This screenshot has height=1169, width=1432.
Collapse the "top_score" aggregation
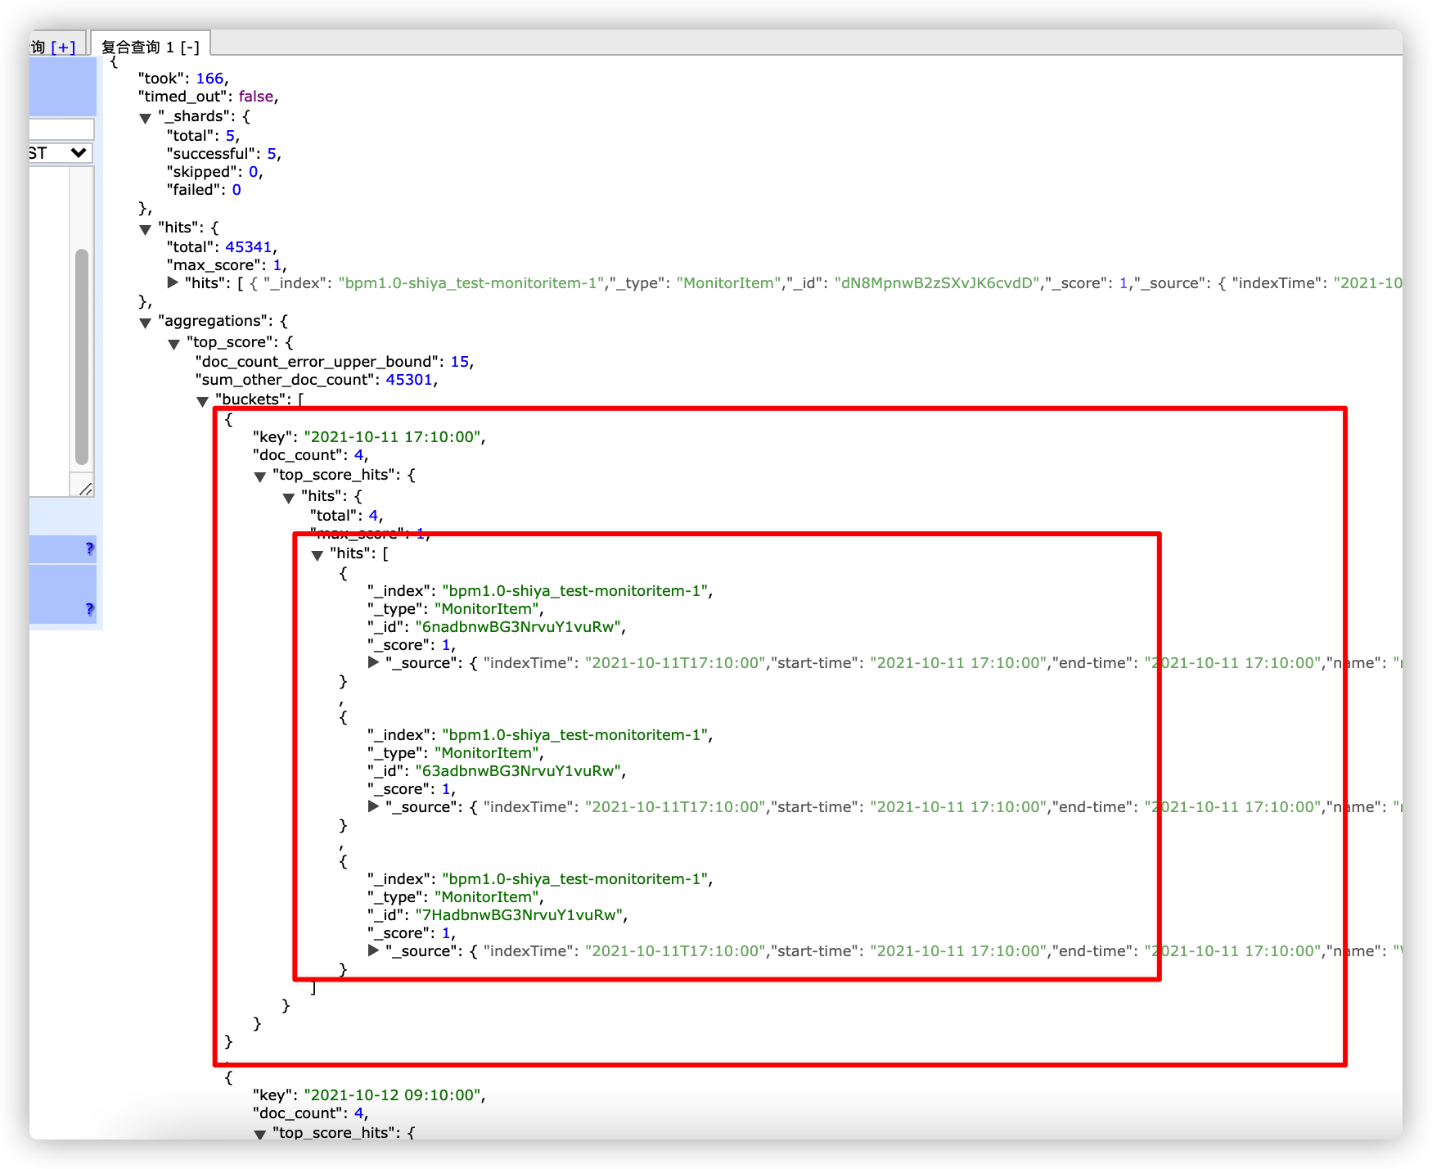coord(173,344)
